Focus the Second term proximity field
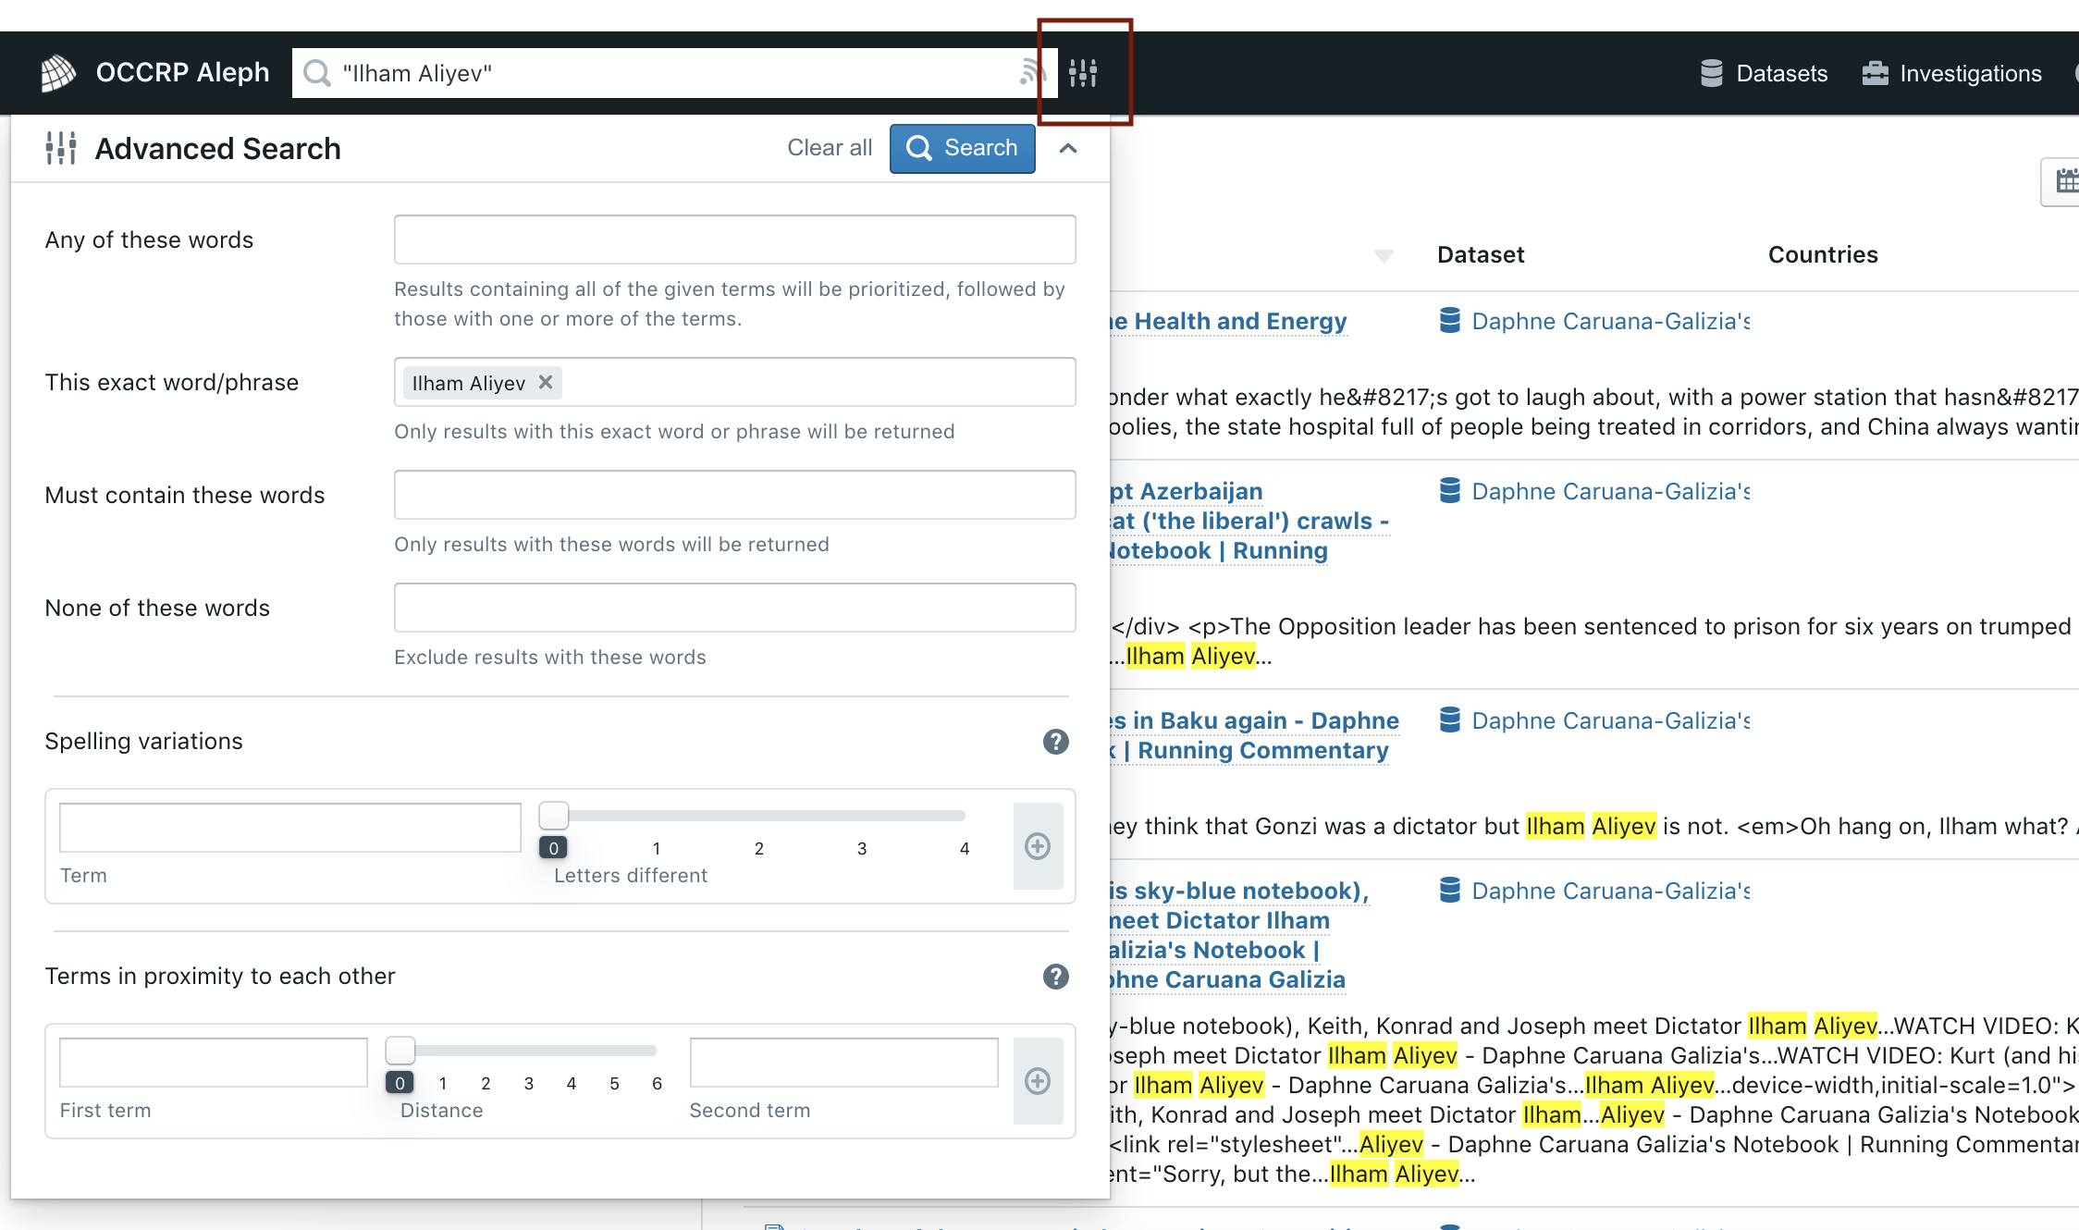This screenshot has height=1230, width=2079. tap(843, 1062)
